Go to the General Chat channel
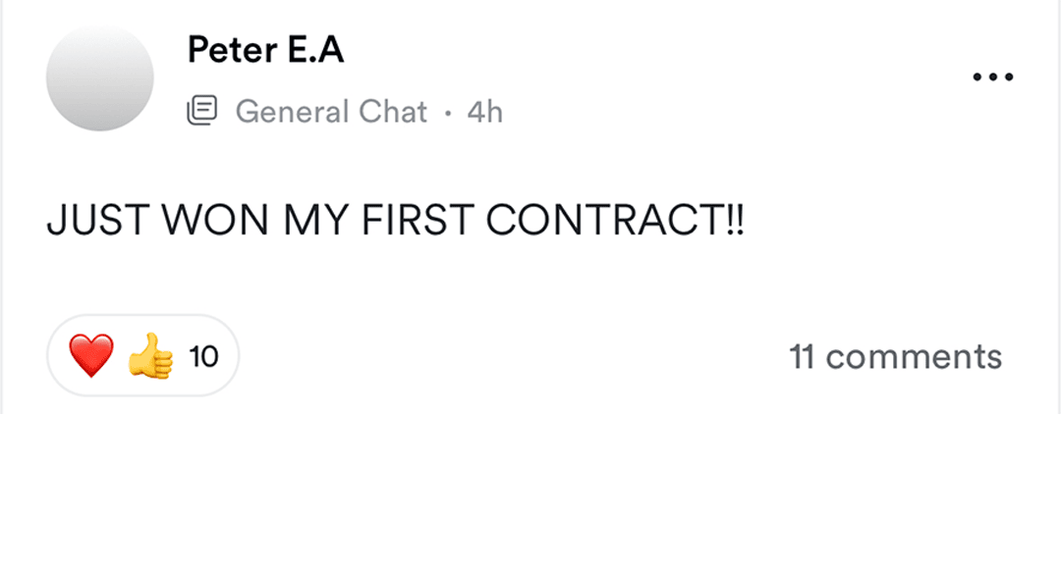 point(331,112)
